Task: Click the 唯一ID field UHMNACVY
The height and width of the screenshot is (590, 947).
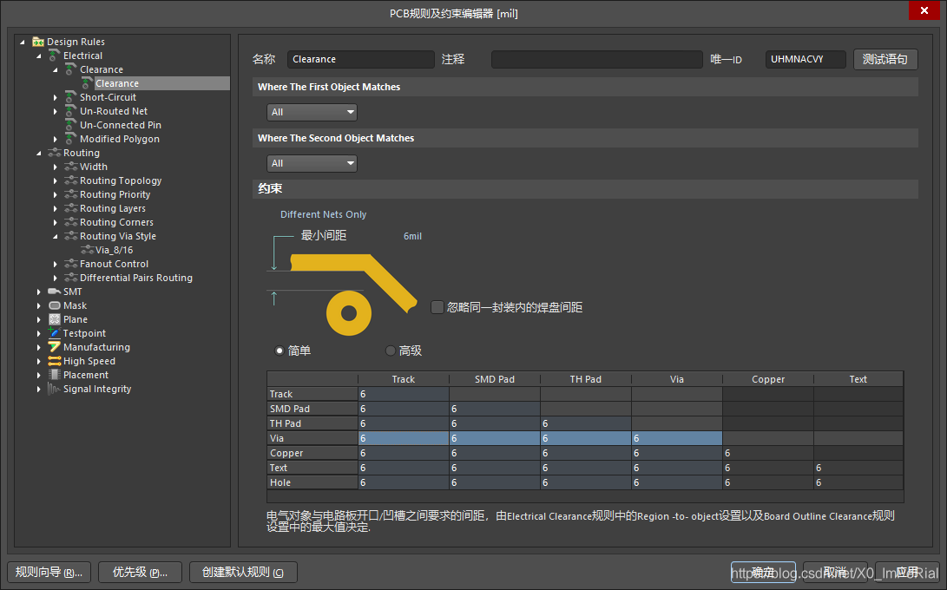Action: (805, 59)
